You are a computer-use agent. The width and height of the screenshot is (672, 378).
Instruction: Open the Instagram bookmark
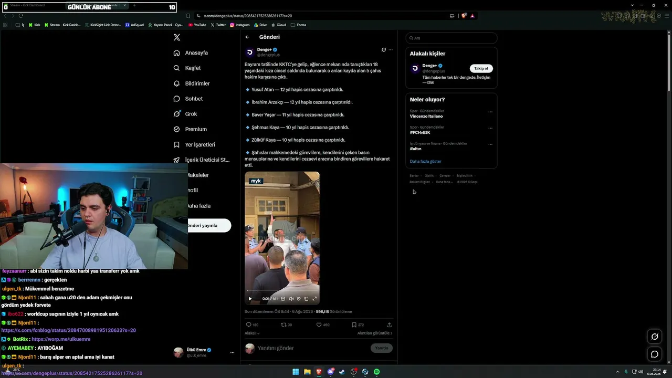(x=240, y=25)
